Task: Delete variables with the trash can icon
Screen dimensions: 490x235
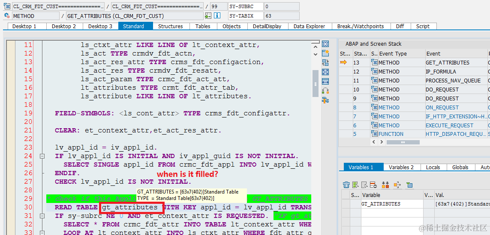Action: [x=346, y=185]
